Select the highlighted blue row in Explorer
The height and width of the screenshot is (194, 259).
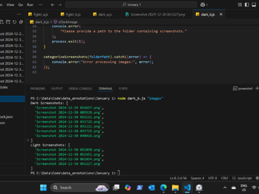pyautogui.click(x=13, y=99)
